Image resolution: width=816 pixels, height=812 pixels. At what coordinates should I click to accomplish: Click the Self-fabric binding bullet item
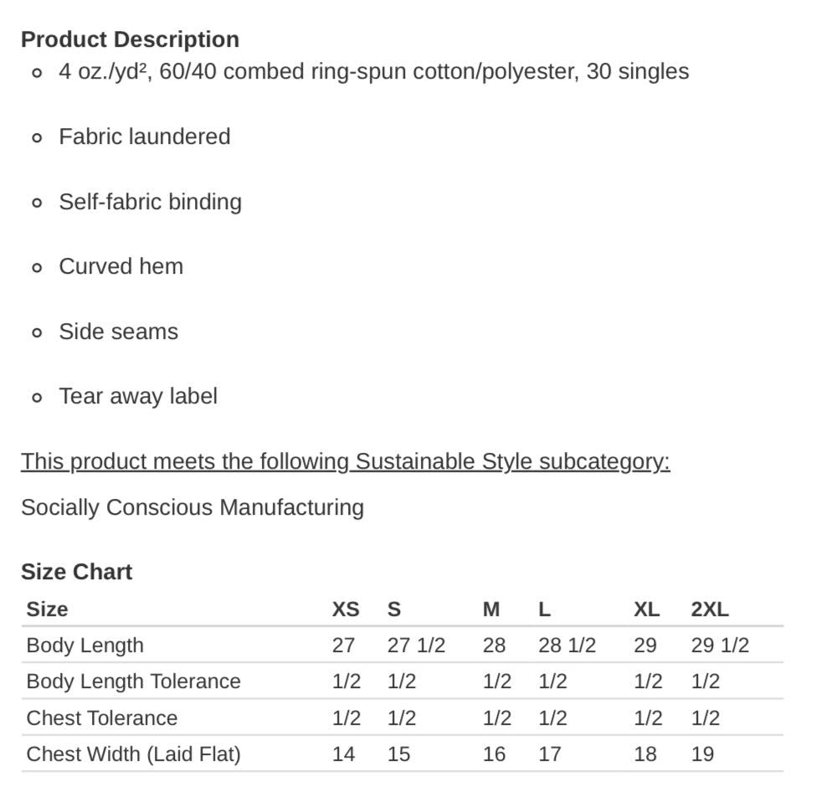coord(150,202)
